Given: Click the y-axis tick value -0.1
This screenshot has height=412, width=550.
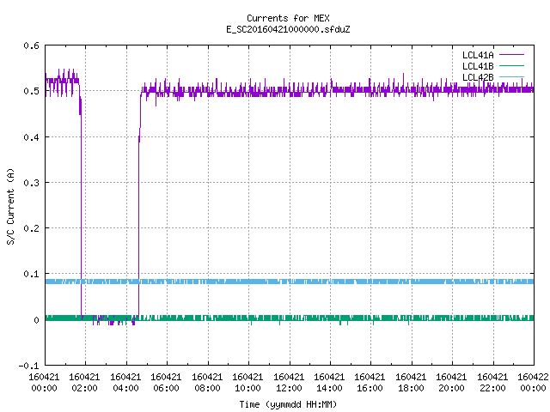Looking at the screenshot, I should coord(28,366).
